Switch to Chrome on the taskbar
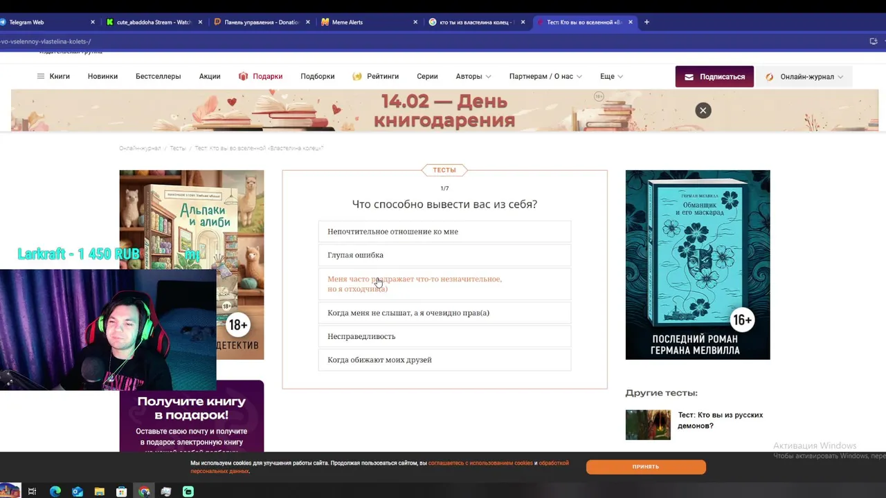 pyautogui.click(x=144, y=492)
